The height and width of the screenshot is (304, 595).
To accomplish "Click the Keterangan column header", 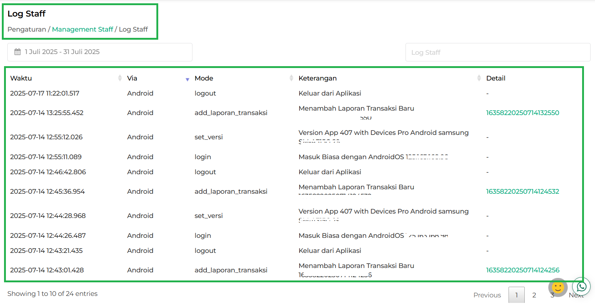I will [x=318, y=78].
